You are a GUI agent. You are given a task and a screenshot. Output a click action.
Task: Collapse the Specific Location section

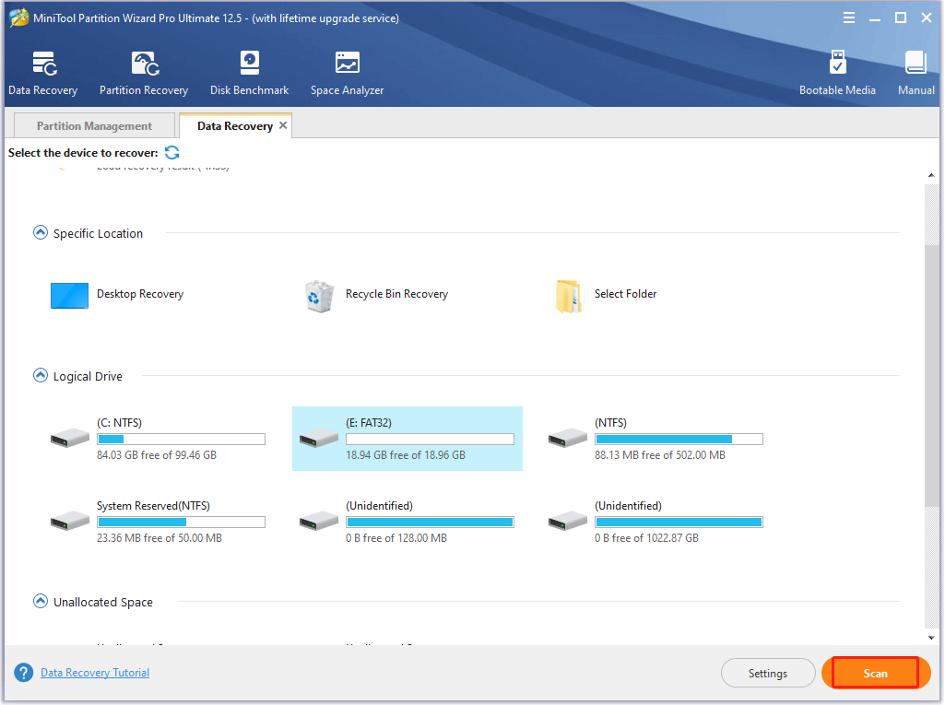click(40, 233)
